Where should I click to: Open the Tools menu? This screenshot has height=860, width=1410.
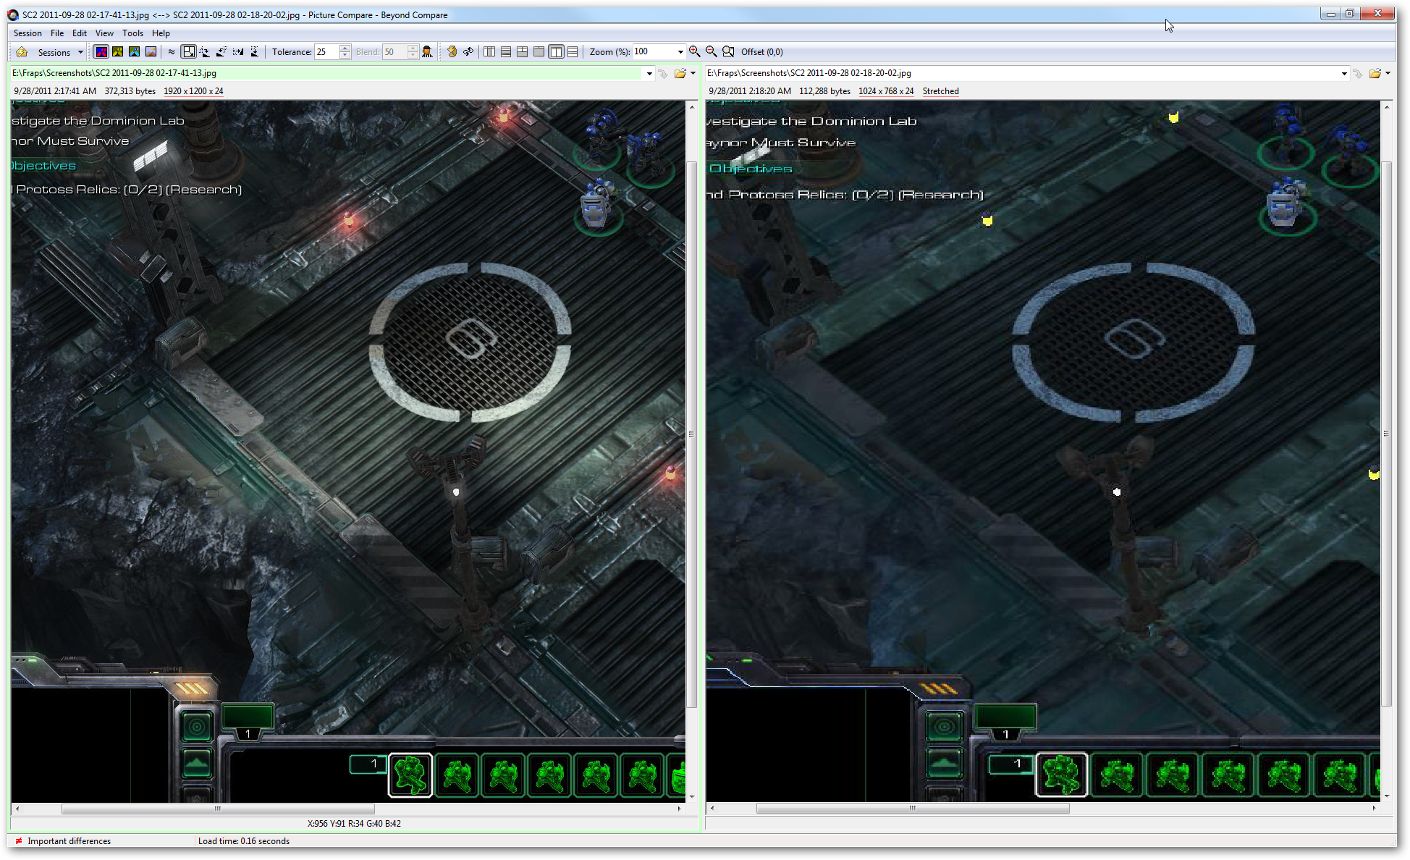[132, 33]
